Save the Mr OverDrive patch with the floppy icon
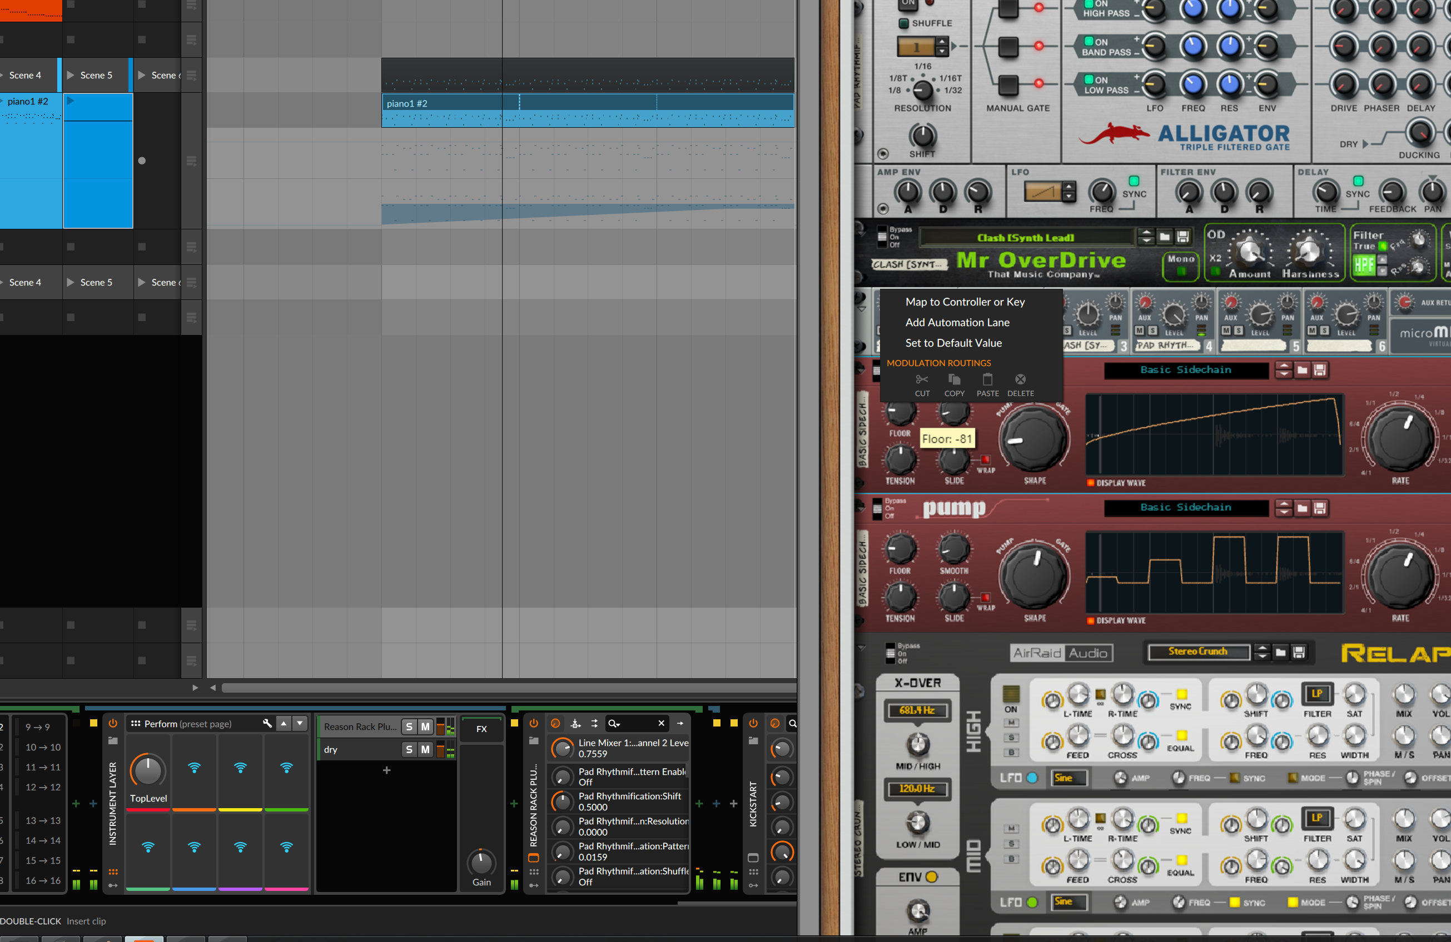The width and height of the screenshot is (1451, 942). 1182,237
